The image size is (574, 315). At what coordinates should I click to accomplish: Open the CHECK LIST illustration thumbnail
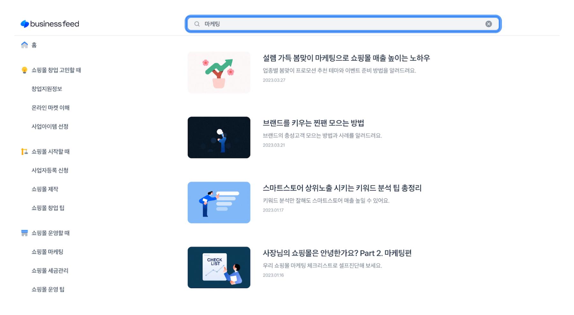click(219, 268)
